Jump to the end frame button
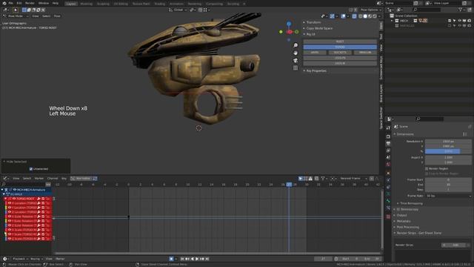 pyautogui.click(x=207, y=259)
